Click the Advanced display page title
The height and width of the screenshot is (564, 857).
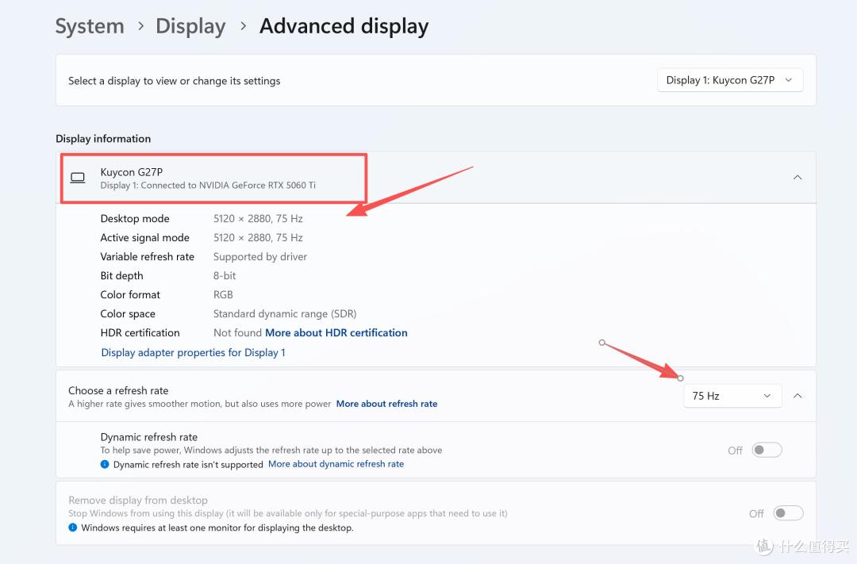tap(344, 26)
